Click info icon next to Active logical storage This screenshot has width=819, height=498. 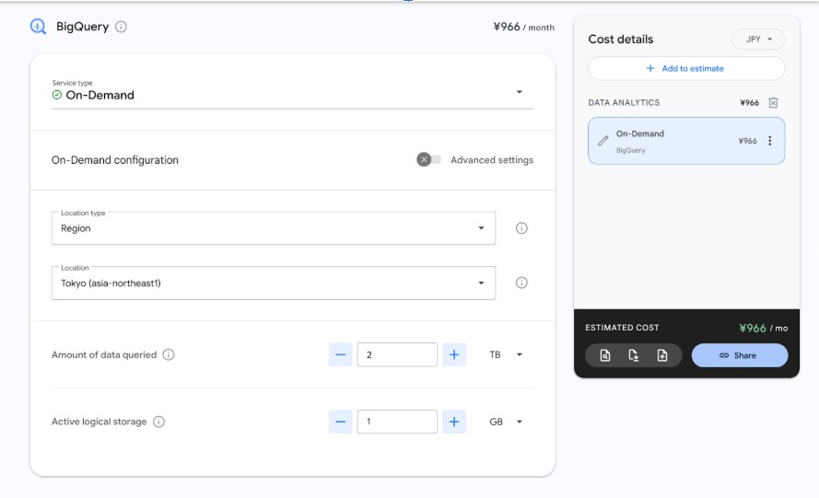click(158, 422)
